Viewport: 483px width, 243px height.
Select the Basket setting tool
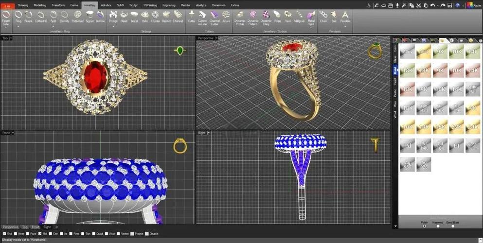click(x=166, y=17)
